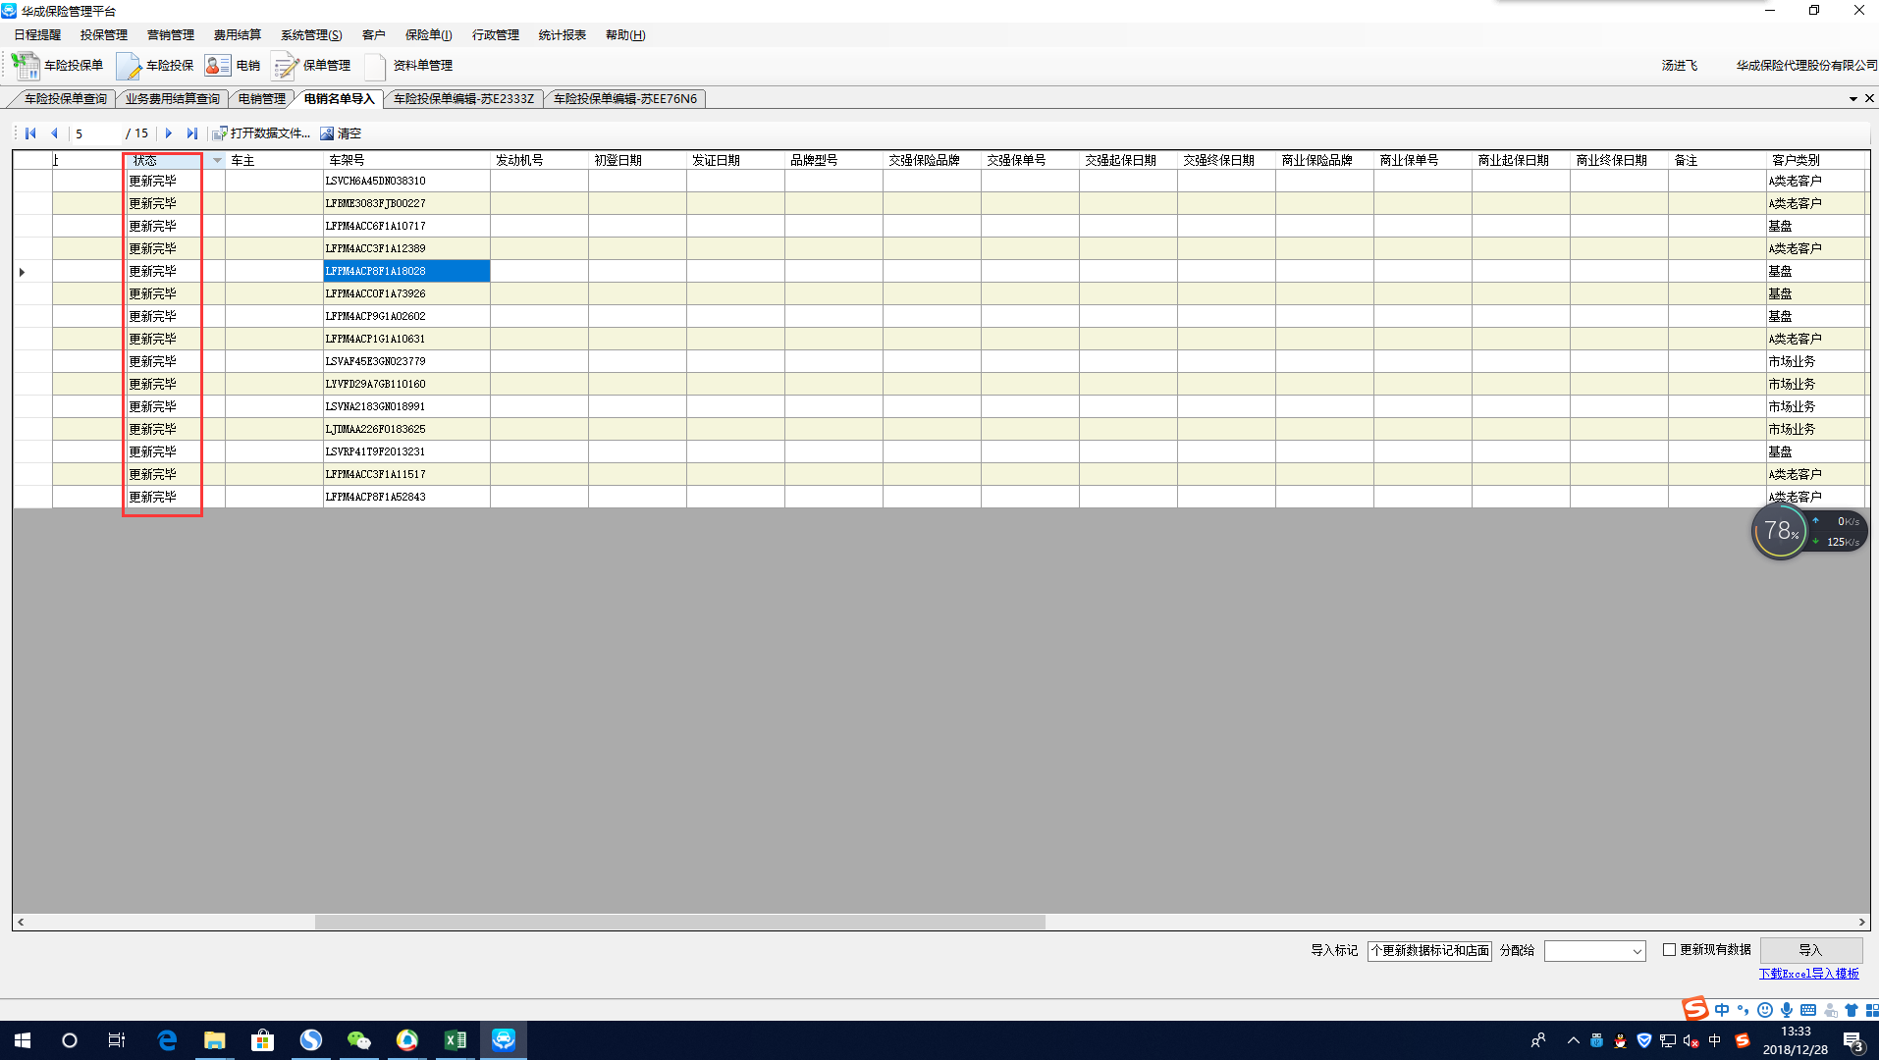Click 车险投保 toolbar icon
The image size is (1879, 1060).
[155, 66]
